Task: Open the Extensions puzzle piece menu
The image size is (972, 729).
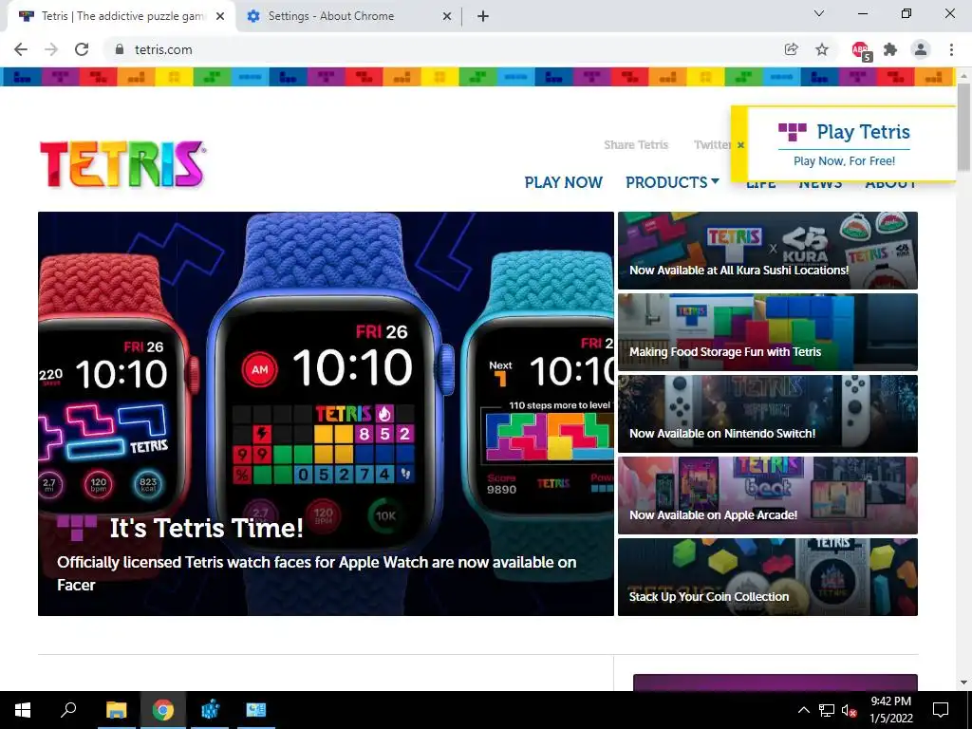Action: (x=890, y=49)
